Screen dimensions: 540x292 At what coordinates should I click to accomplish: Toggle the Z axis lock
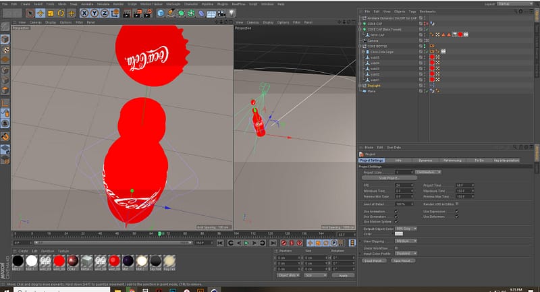click(105, 13)
